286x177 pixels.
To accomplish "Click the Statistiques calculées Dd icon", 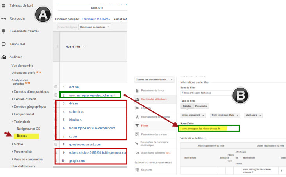I will (x=137, y=153).
